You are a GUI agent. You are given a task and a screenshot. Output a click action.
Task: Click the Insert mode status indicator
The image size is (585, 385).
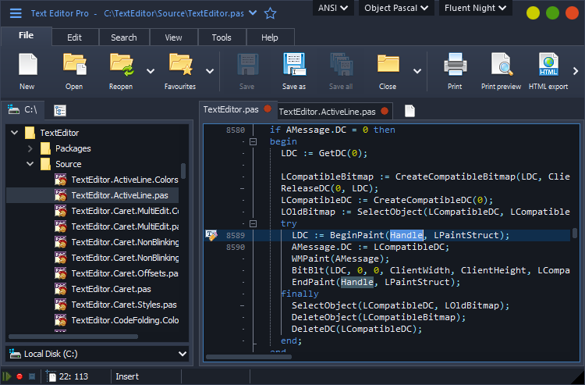(127, 376)
